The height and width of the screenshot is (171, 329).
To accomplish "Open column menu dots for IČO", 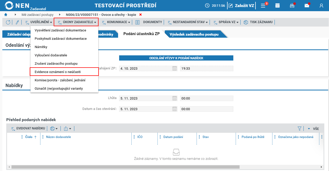I will point(134,137).
